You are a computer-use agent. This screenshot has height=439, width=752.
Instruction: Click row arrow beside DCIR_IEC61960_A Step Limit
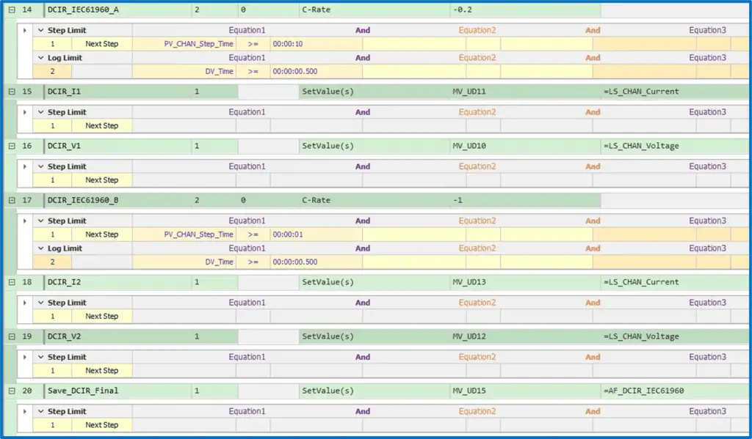[25, 30]
